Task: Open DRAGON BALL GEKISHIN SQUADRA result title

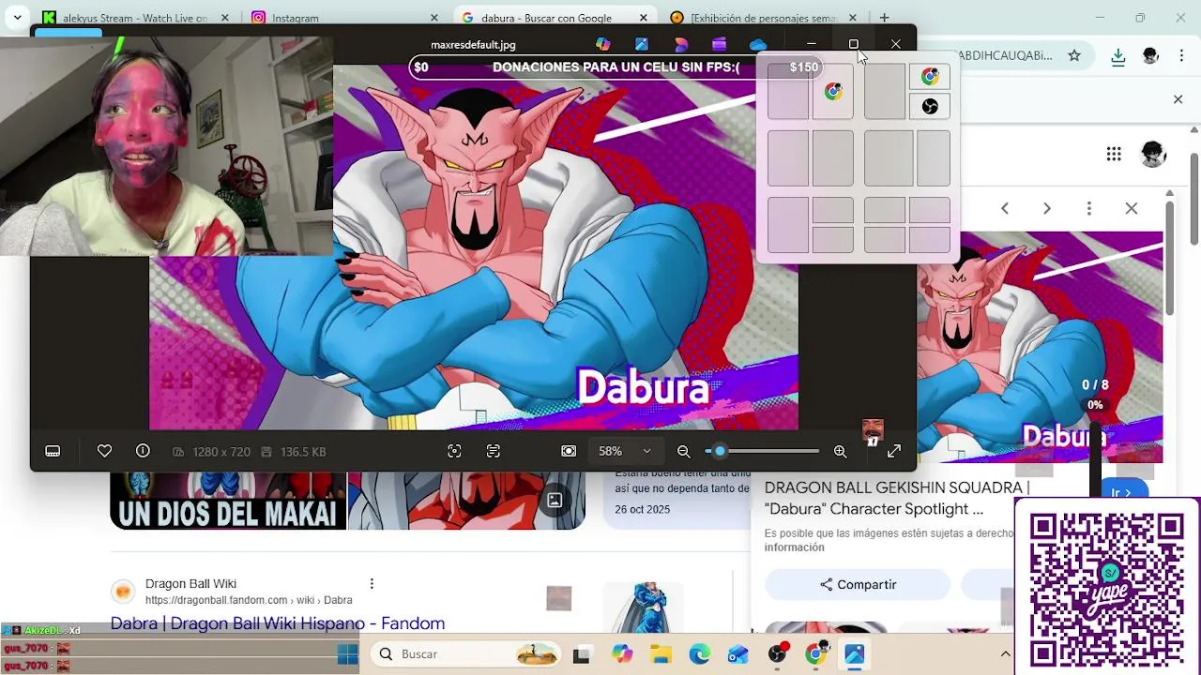Action: point(896,498)
